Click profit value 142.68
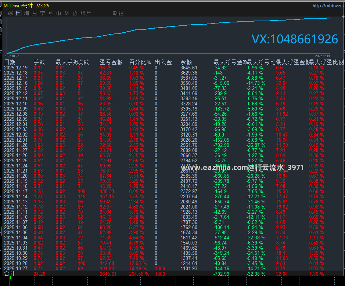Viewport: 345px width, 286px height. pyautogui.click(x=107, y=263)
